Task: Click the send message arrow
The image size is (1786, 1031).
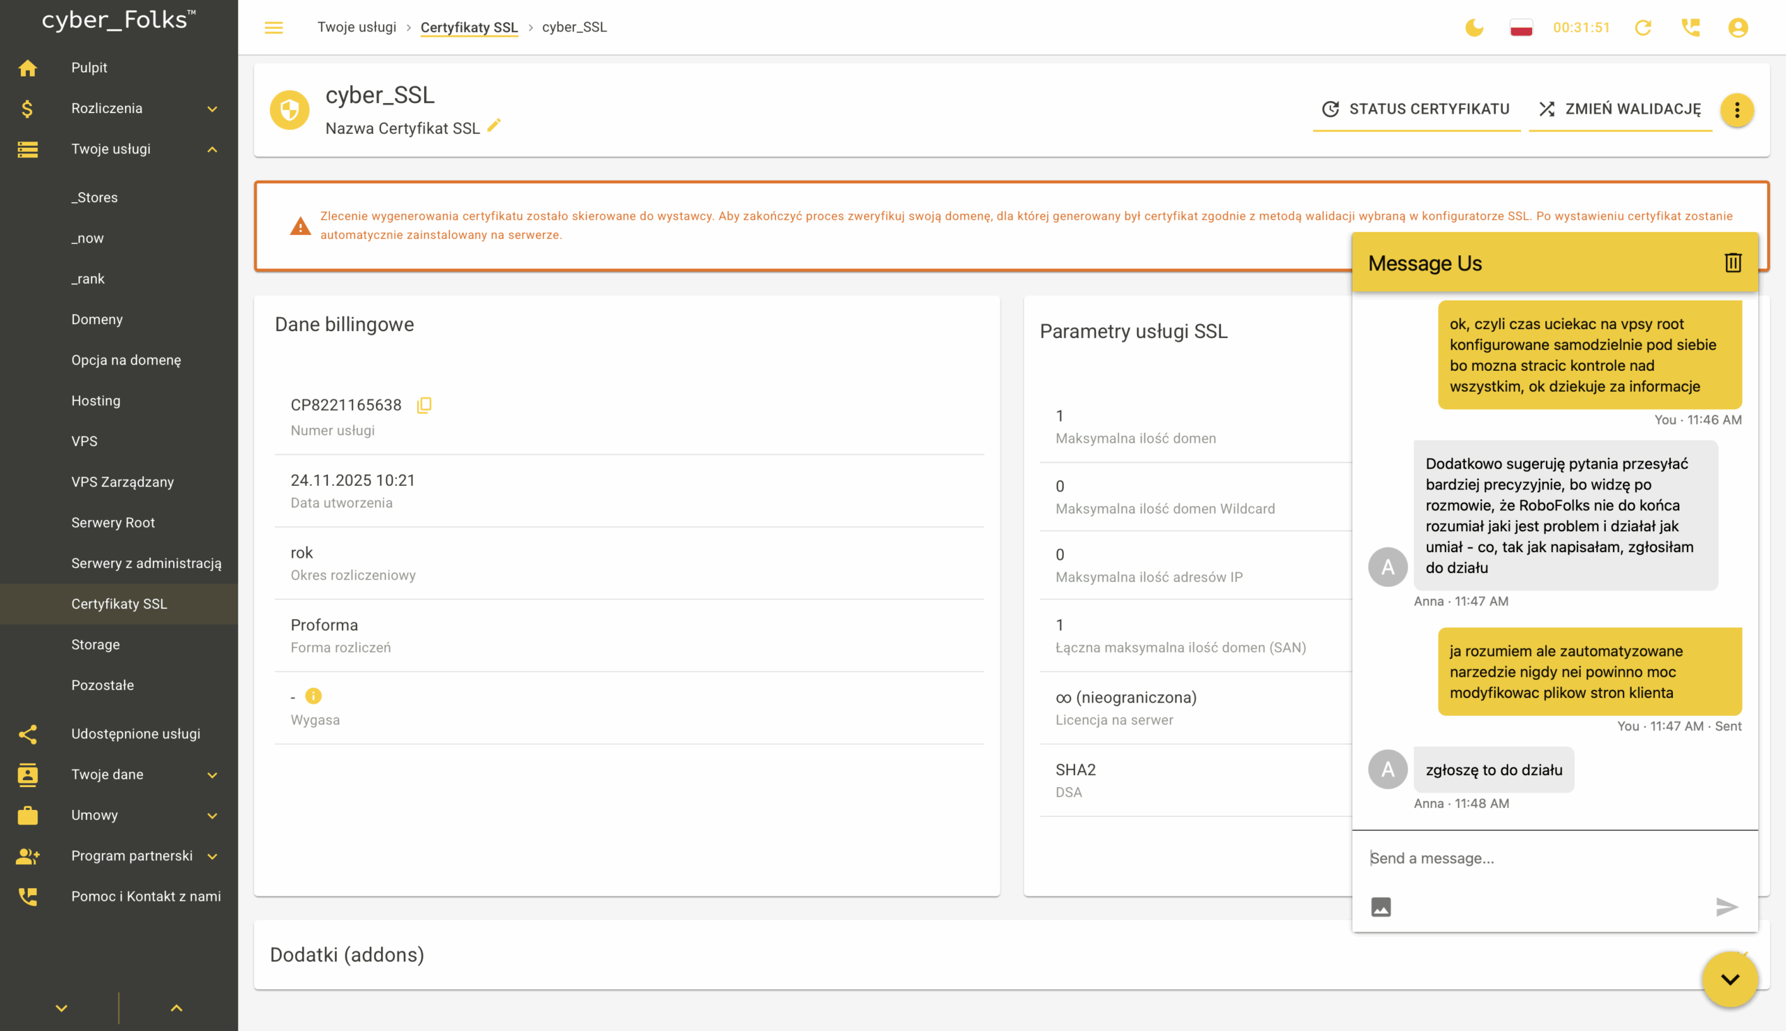Action: (x=1727, y=907)
